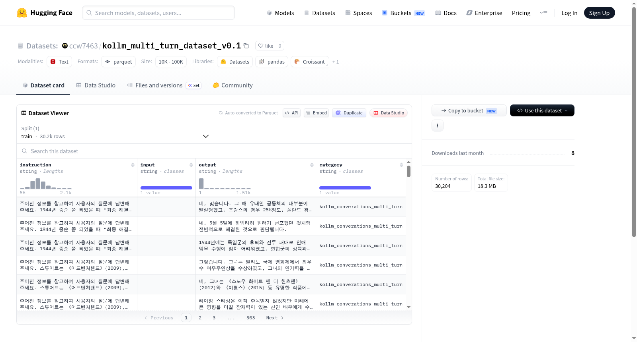Select the parquet format tag
Screen dimensions: 637x342
(x=118, y=62)
